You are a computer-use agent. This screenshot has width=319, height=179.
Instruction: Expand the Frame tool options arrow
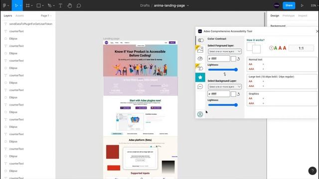[x=32, y=5]
